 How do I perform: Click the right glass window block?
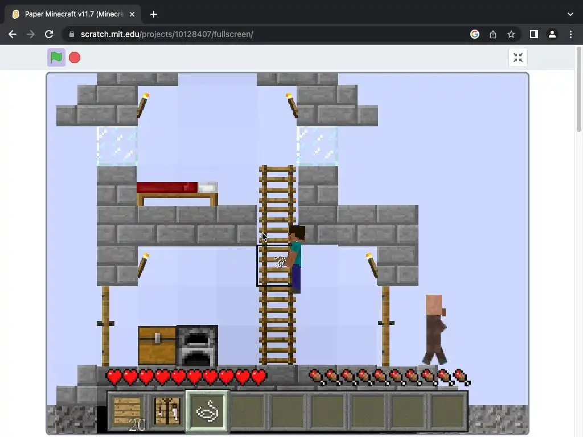318,146
